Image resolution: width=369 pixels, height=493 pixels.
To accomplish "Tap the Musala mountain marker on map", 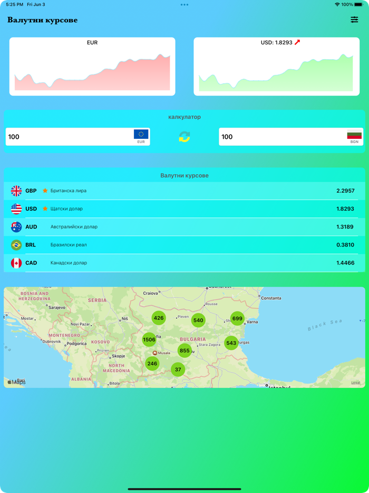I will click(155, 353).
